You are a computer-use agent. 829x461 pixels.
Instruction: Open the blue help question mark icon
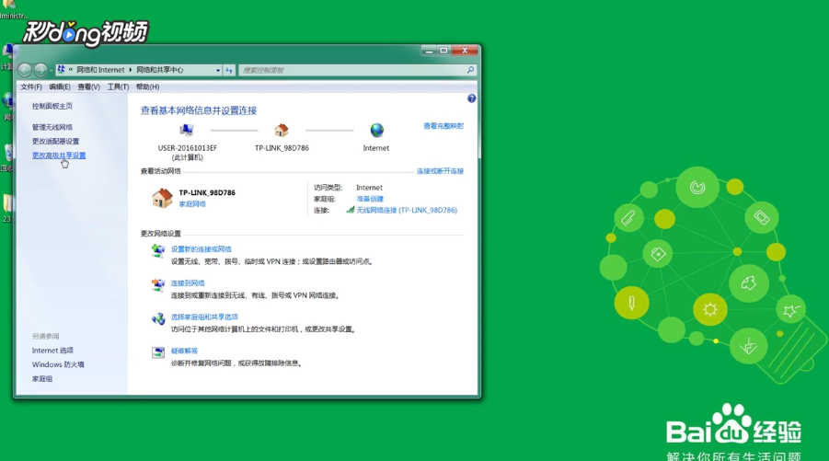pyautogui.click(x=472, y=98)
